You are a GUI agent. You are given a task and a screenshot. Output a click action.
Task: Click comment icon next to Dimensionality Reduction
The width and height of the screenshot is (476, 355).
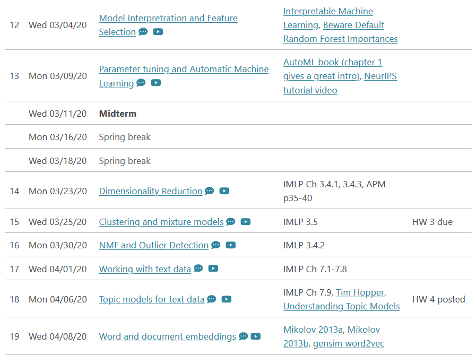click(x=210, y=191)
